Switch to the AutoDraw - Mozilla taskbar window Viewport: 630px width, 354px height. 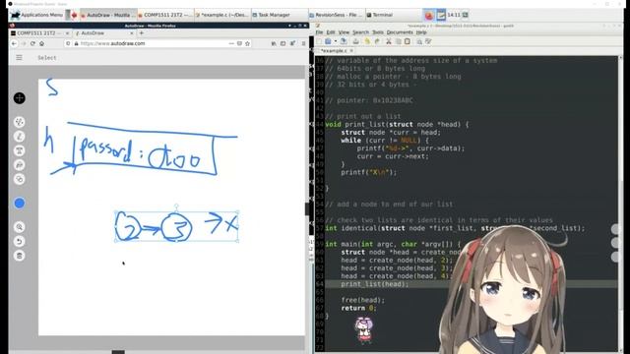[108, 15]
